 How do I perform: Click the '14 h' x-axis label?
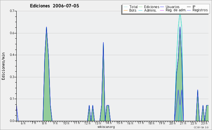(x=108, y=123)
